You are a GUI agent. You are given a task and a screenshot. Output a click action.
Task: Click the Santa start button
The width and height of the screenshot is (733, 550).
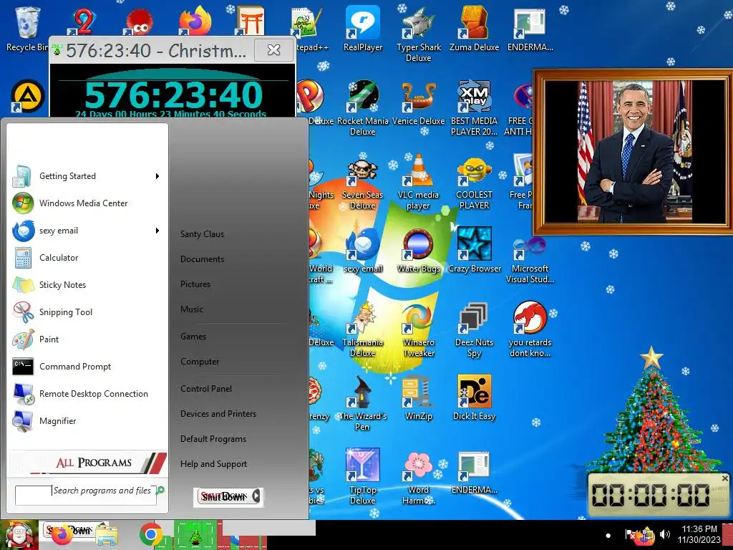click(19, 535)
